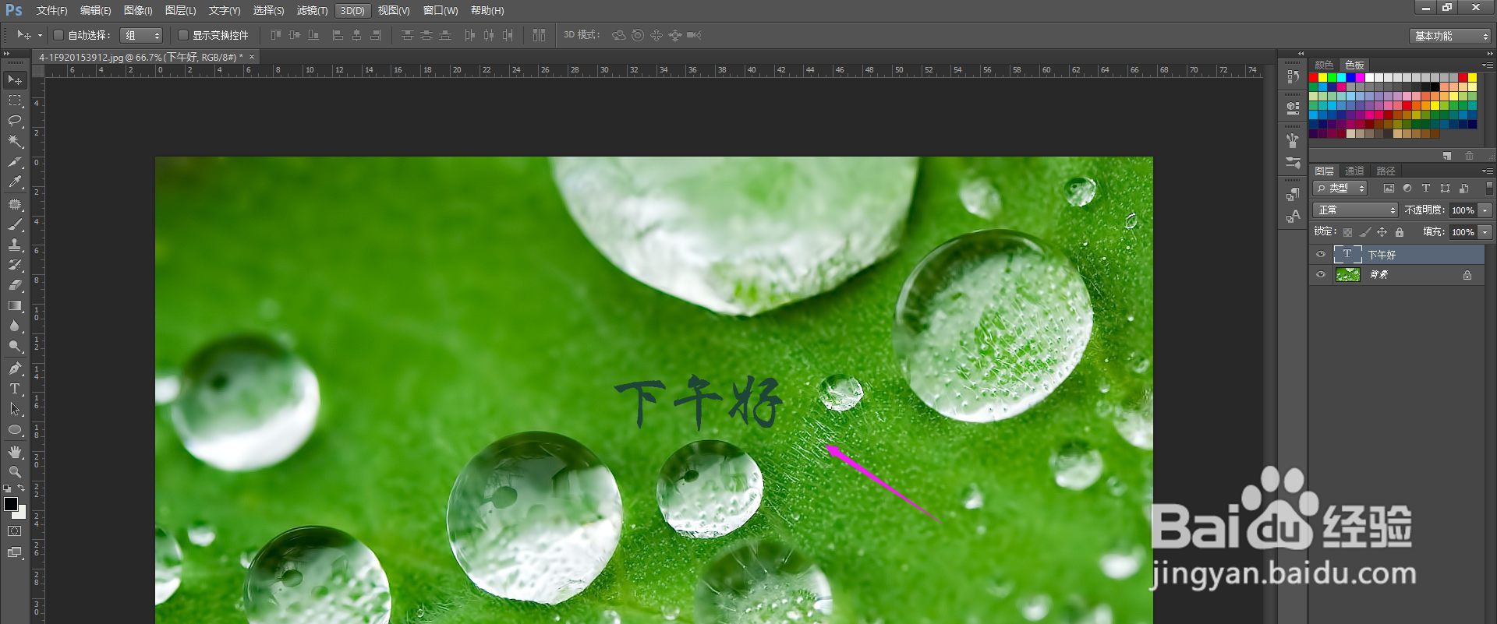1497x624 pixels.
Task: Toggle layer filtering switch on or off
Action: pyautogui.click(x=1489, y=188)
